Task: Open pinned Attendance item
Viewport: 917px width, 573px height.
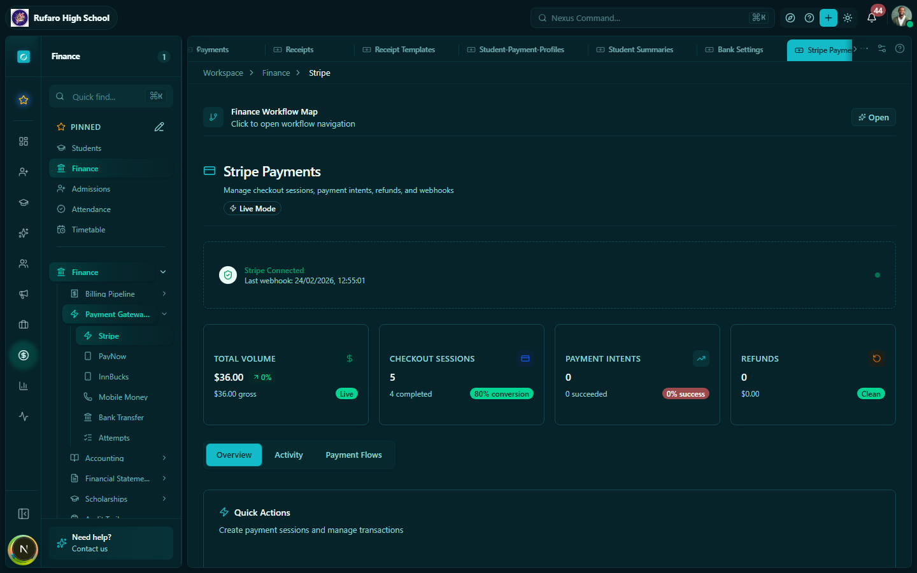Action: point(111,209)
